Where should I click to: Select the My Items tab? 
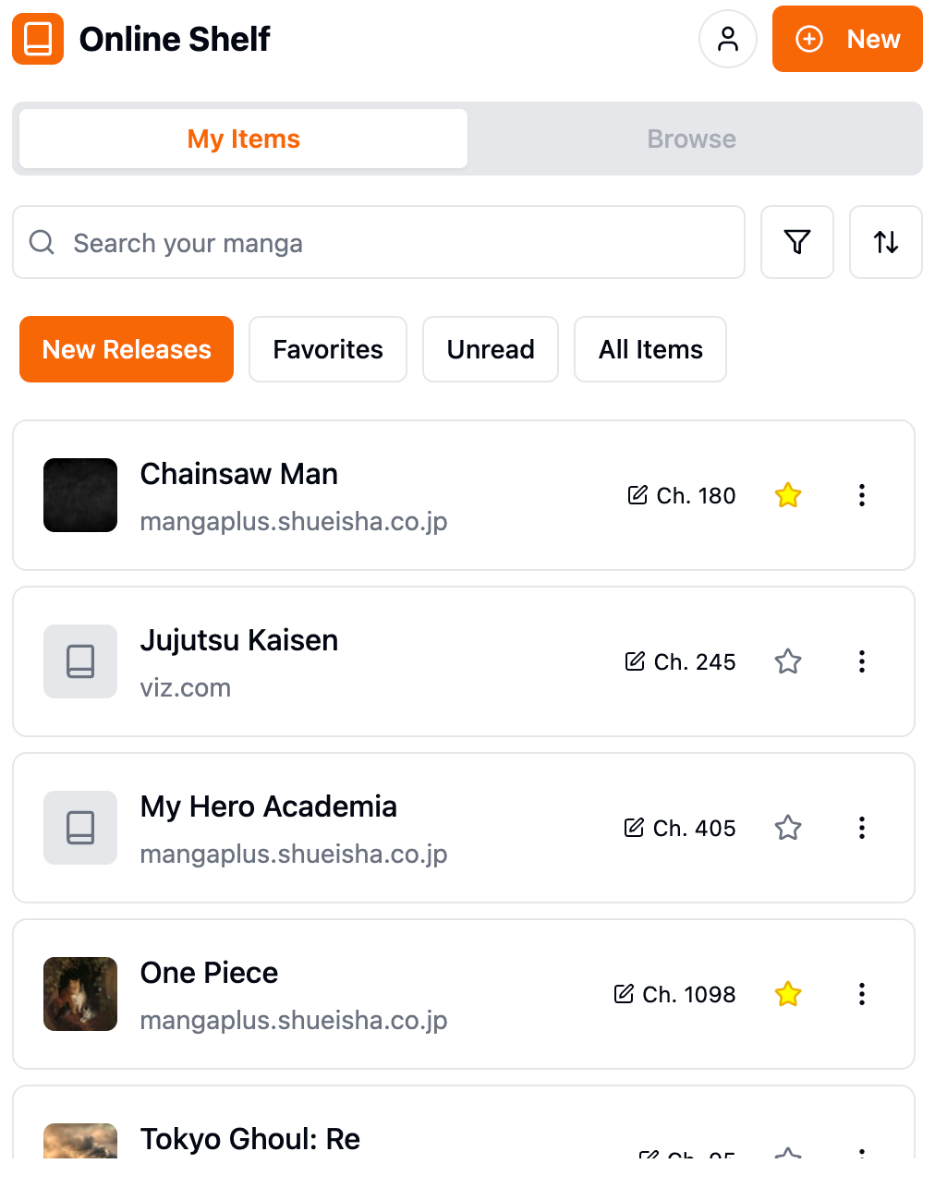click(244, 139)
